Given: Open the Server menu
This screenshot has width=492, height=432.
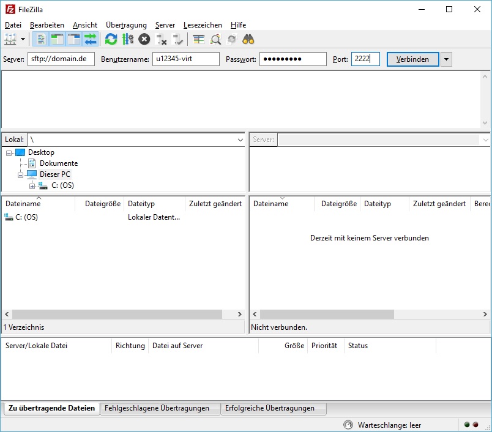Looking at the screenshot, I should 165,25.
